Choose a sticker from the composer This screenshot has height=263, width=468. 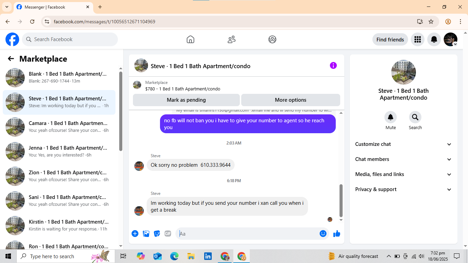click(x=157, y=234)
